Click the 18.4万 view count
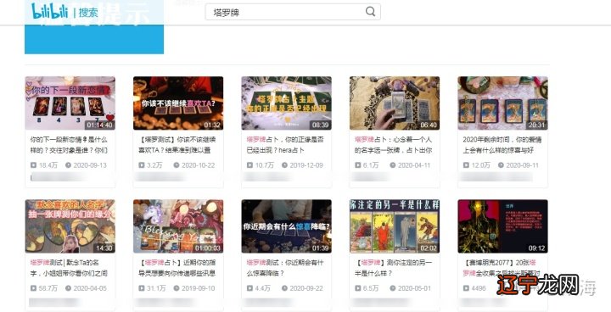Image resolution: width=611 pixels, height=312 pixels. [x=48, y=165]
